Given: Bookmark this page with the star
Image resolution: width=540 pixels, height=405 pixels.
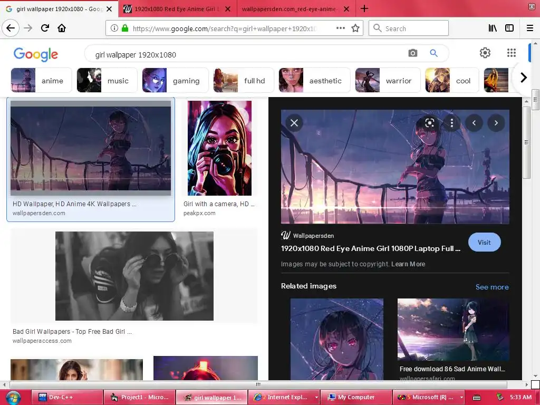Looking at the screenshot, I should 355,28.
